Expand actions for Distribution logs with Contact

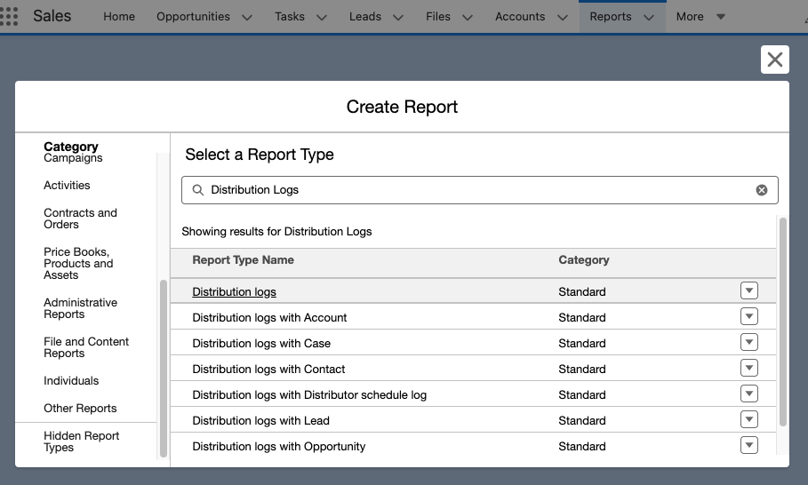point(748,369)
